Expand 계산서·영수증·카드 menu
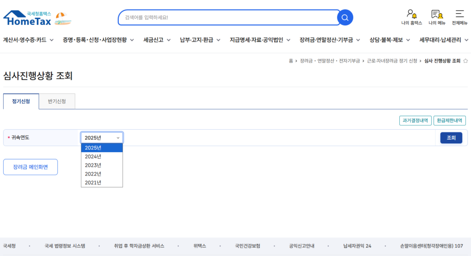Image resolution: width=471 pixels, height=256 pixels. coord(28,40)
